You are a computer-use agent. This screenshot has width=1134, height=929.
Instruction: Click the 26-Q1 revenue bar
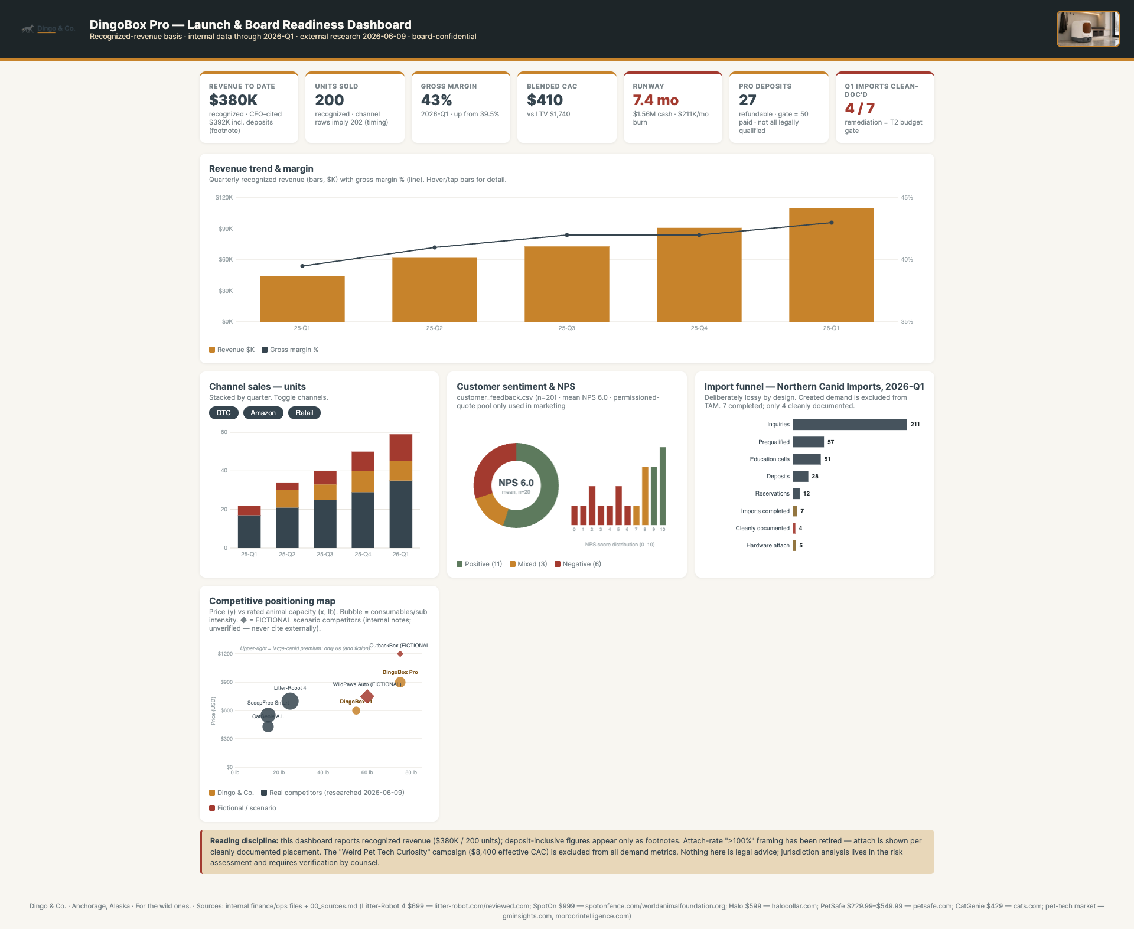(x=832, y=265)
